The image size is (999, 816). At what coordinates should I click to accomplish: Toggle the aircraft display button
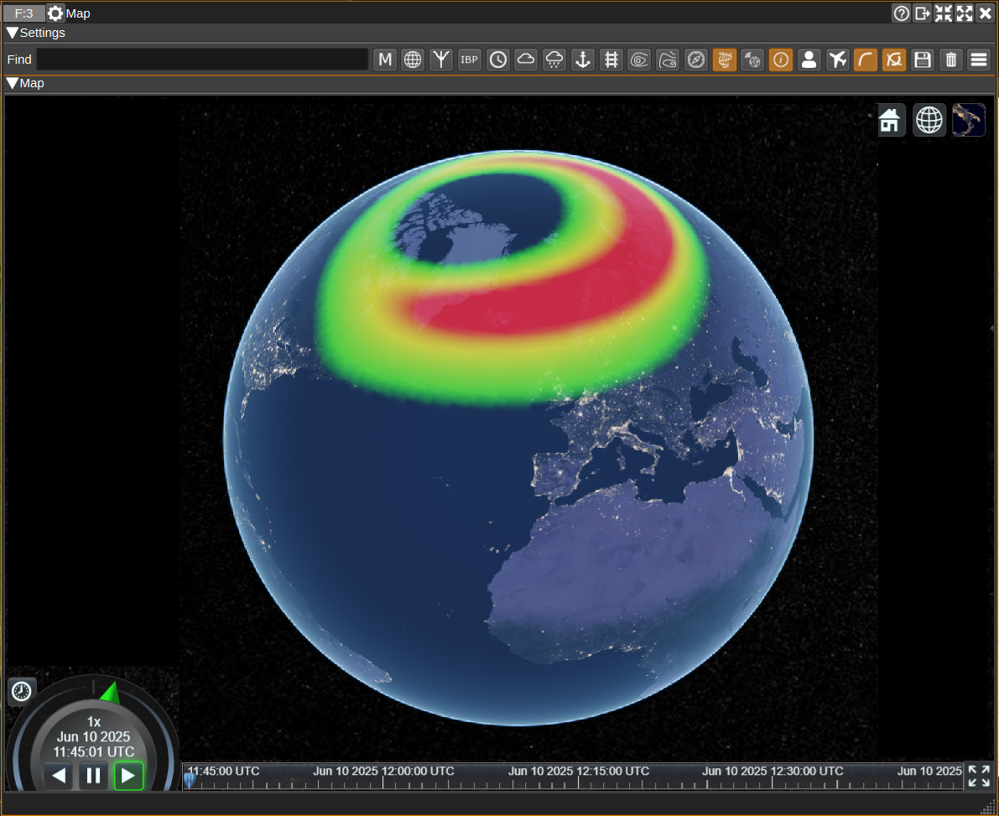(x=837, y=60)
